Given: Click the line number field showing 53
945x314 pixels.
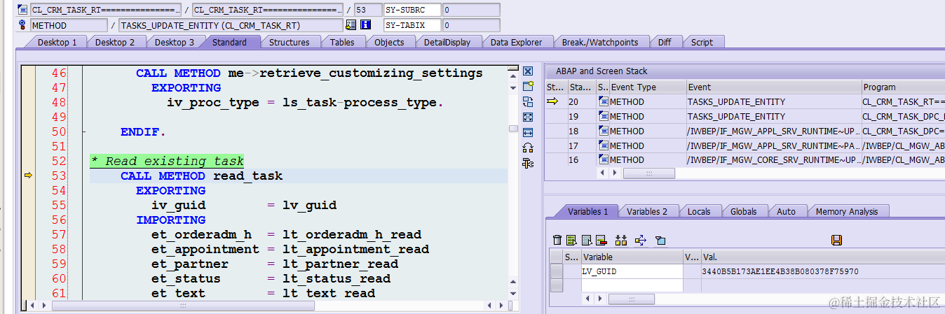Looking at the screenshot, I should 367,10.
